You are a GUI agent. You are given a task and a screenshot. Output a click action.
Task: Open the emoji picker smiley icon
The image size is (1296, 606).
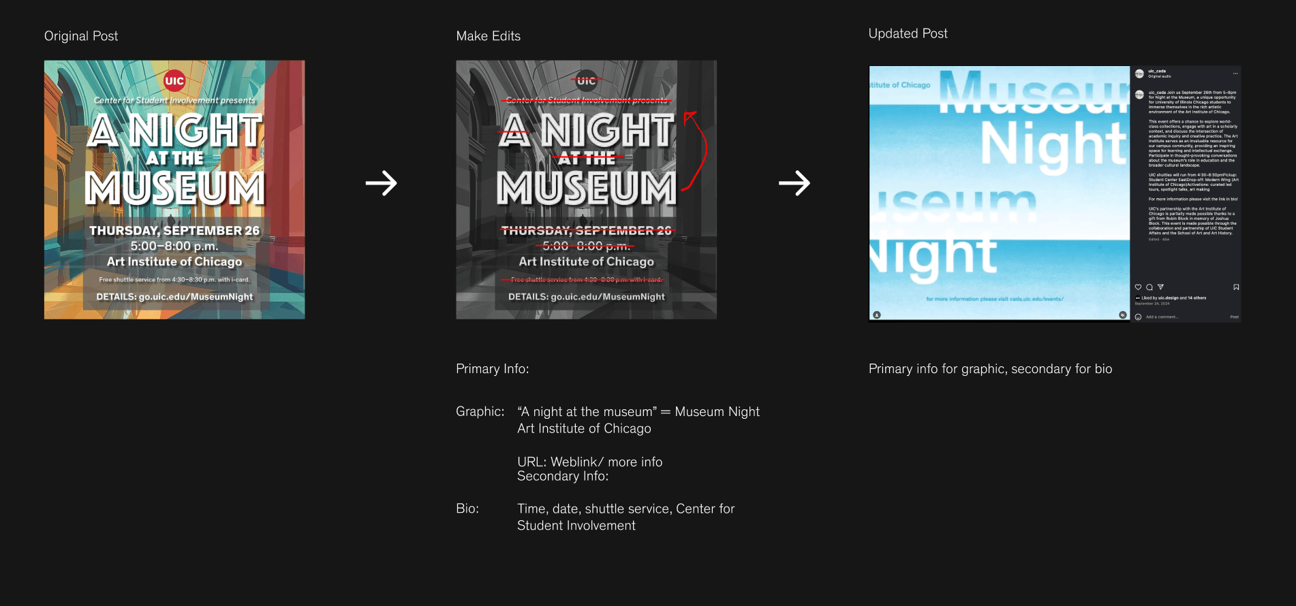1138,317
